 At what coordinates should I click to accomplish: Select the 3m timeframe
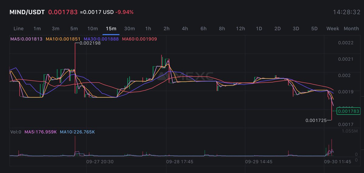(56, 28)
